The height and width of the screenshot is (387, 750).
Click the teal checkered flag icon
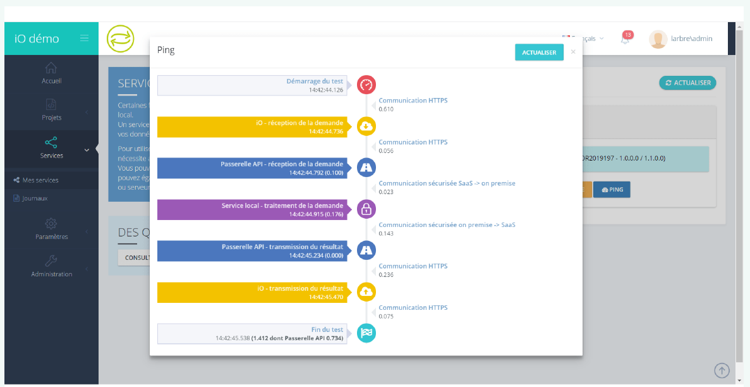click(366, 333)
